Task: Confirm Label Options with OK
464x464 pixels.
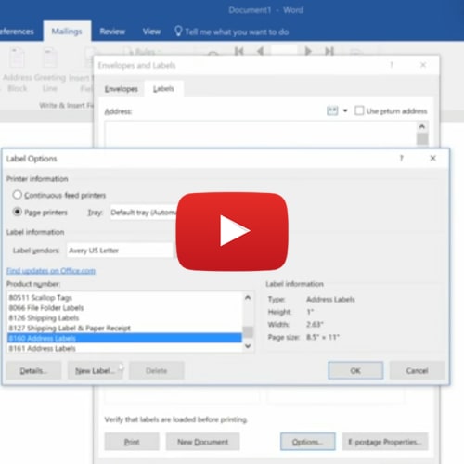Action: [355, 370]
